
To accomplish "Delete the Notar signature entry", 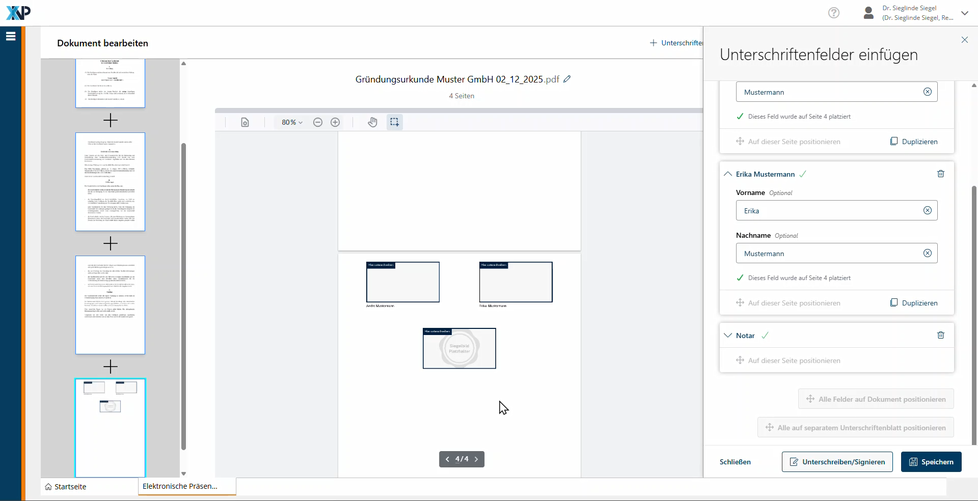I will [x=940, y=336].
